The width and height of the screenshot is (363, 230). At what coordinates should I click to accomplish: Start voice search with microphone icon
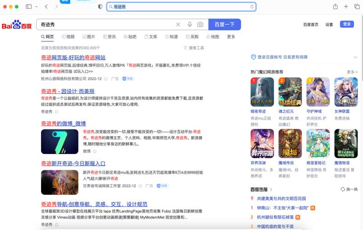click(x=190, y=24)
